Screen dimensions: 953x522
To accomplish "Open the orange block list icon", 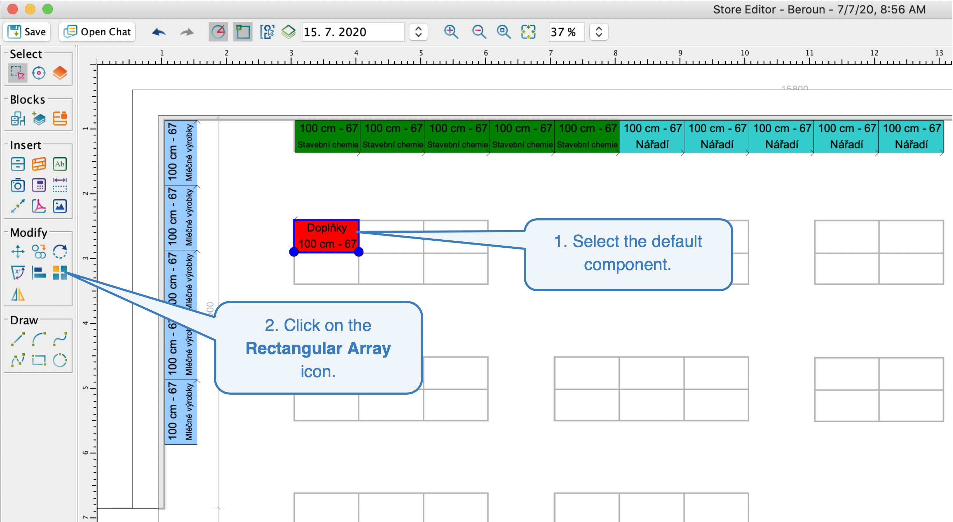I will pos(59,119).
